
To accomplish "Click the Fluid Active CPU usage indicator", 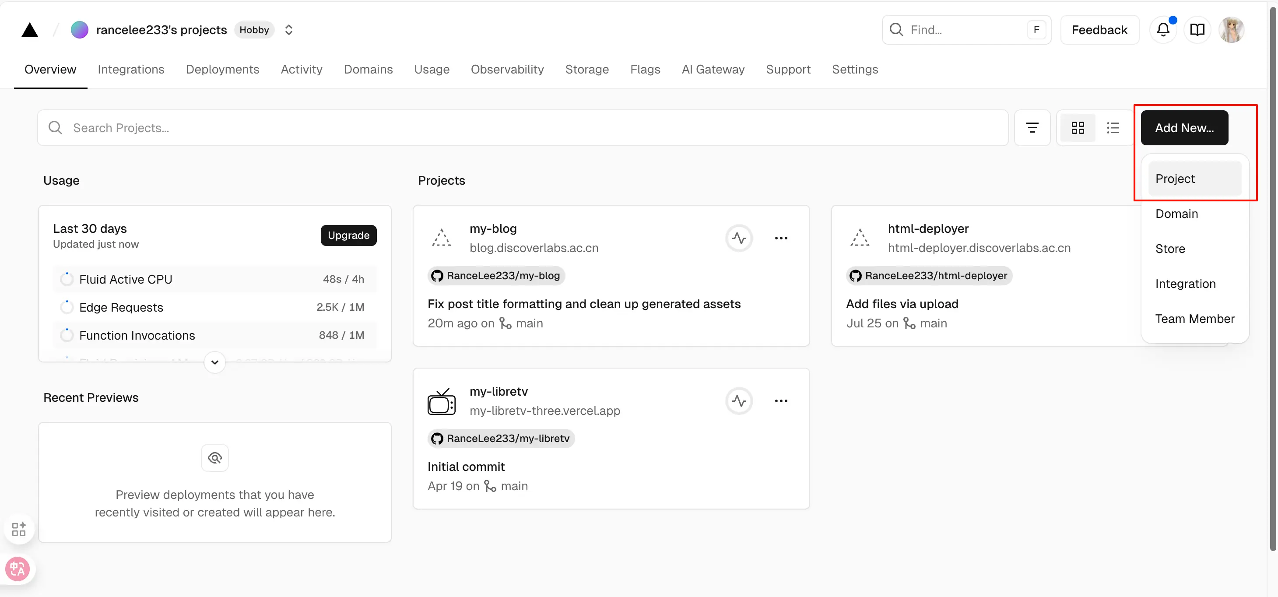I will pyautogui.click(x=67, y=279).
